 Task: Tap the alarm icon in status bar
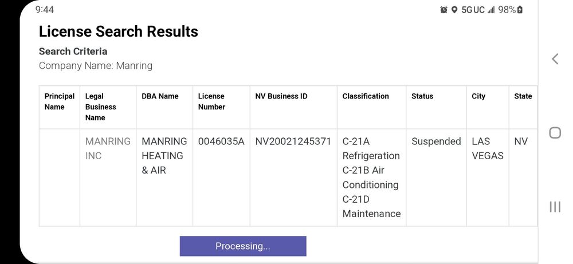click(444, 10)
